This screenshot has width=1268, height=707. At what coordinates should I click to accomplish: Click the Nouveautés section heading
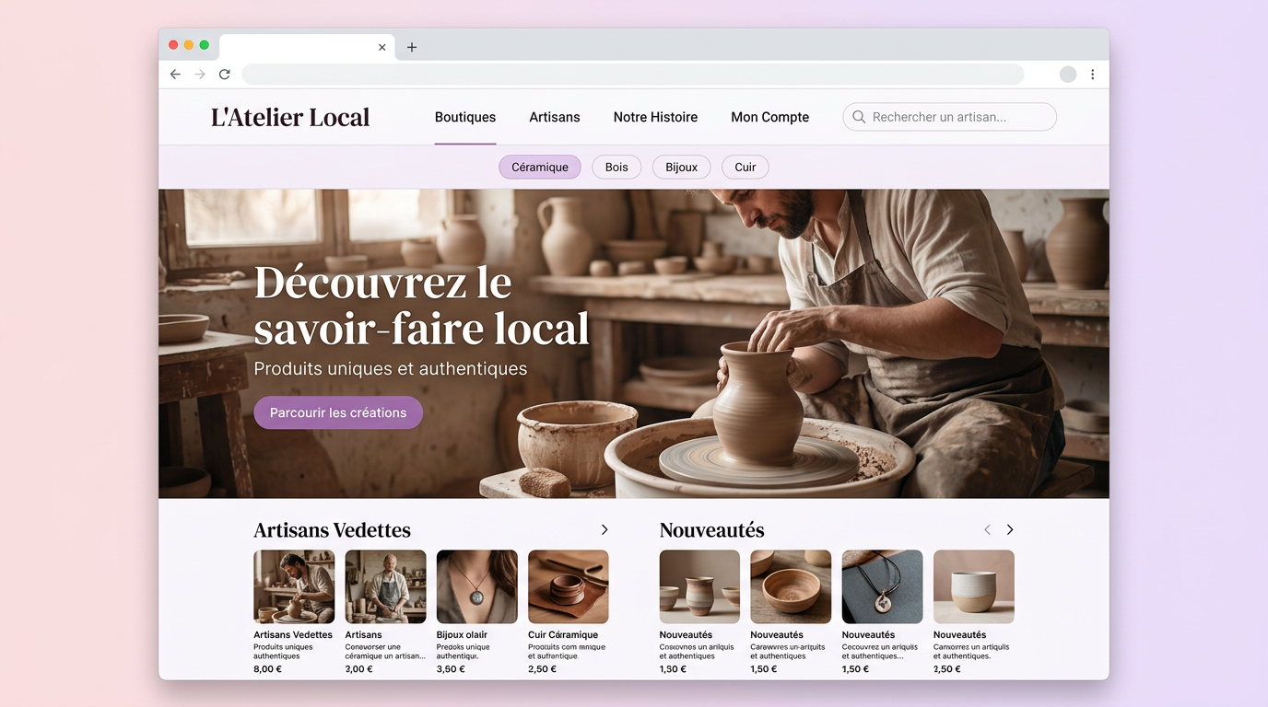(711, 530)
